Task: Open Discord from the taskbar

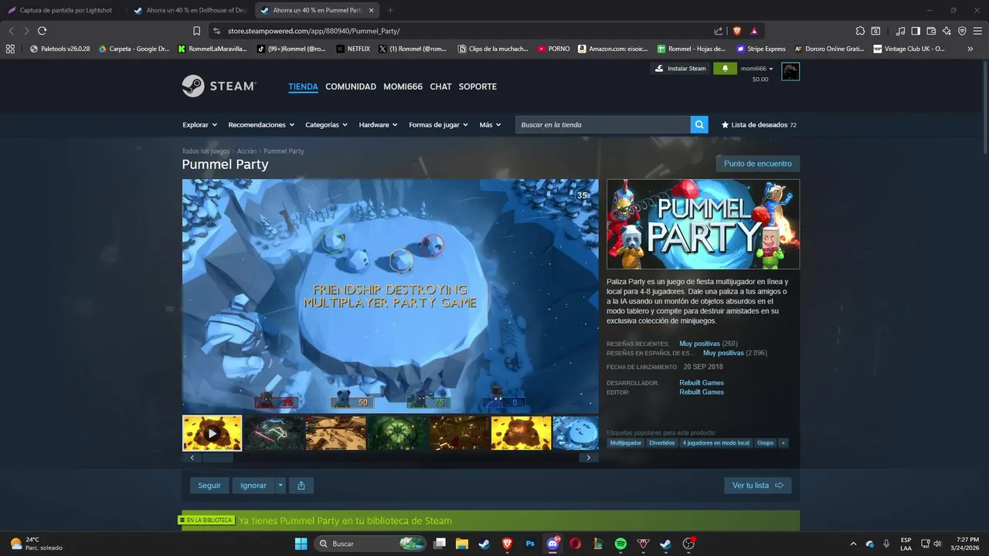Action: [552, 544]
